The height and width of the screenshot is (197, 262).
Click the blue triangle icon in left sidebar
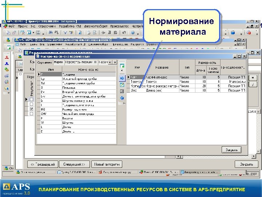point(7,63)
